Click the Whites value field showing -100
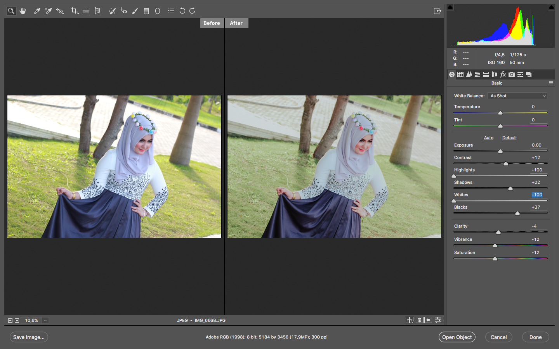 (537, 195)
